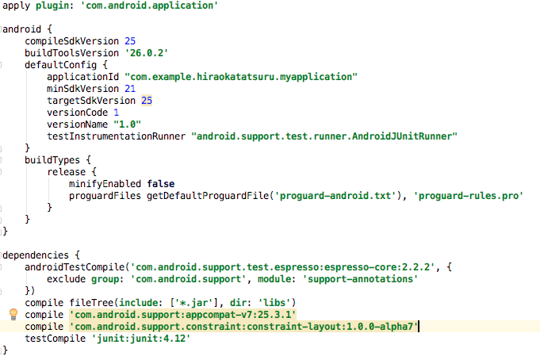Click the highlighted targetSdkVersion 25 value
The width and height of the screenshot is (540, 360).
[x=147, y=101]
